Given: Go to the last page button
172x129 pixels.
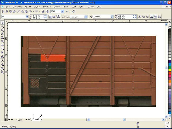Looking at the screenshot, I should coord(29,120).
